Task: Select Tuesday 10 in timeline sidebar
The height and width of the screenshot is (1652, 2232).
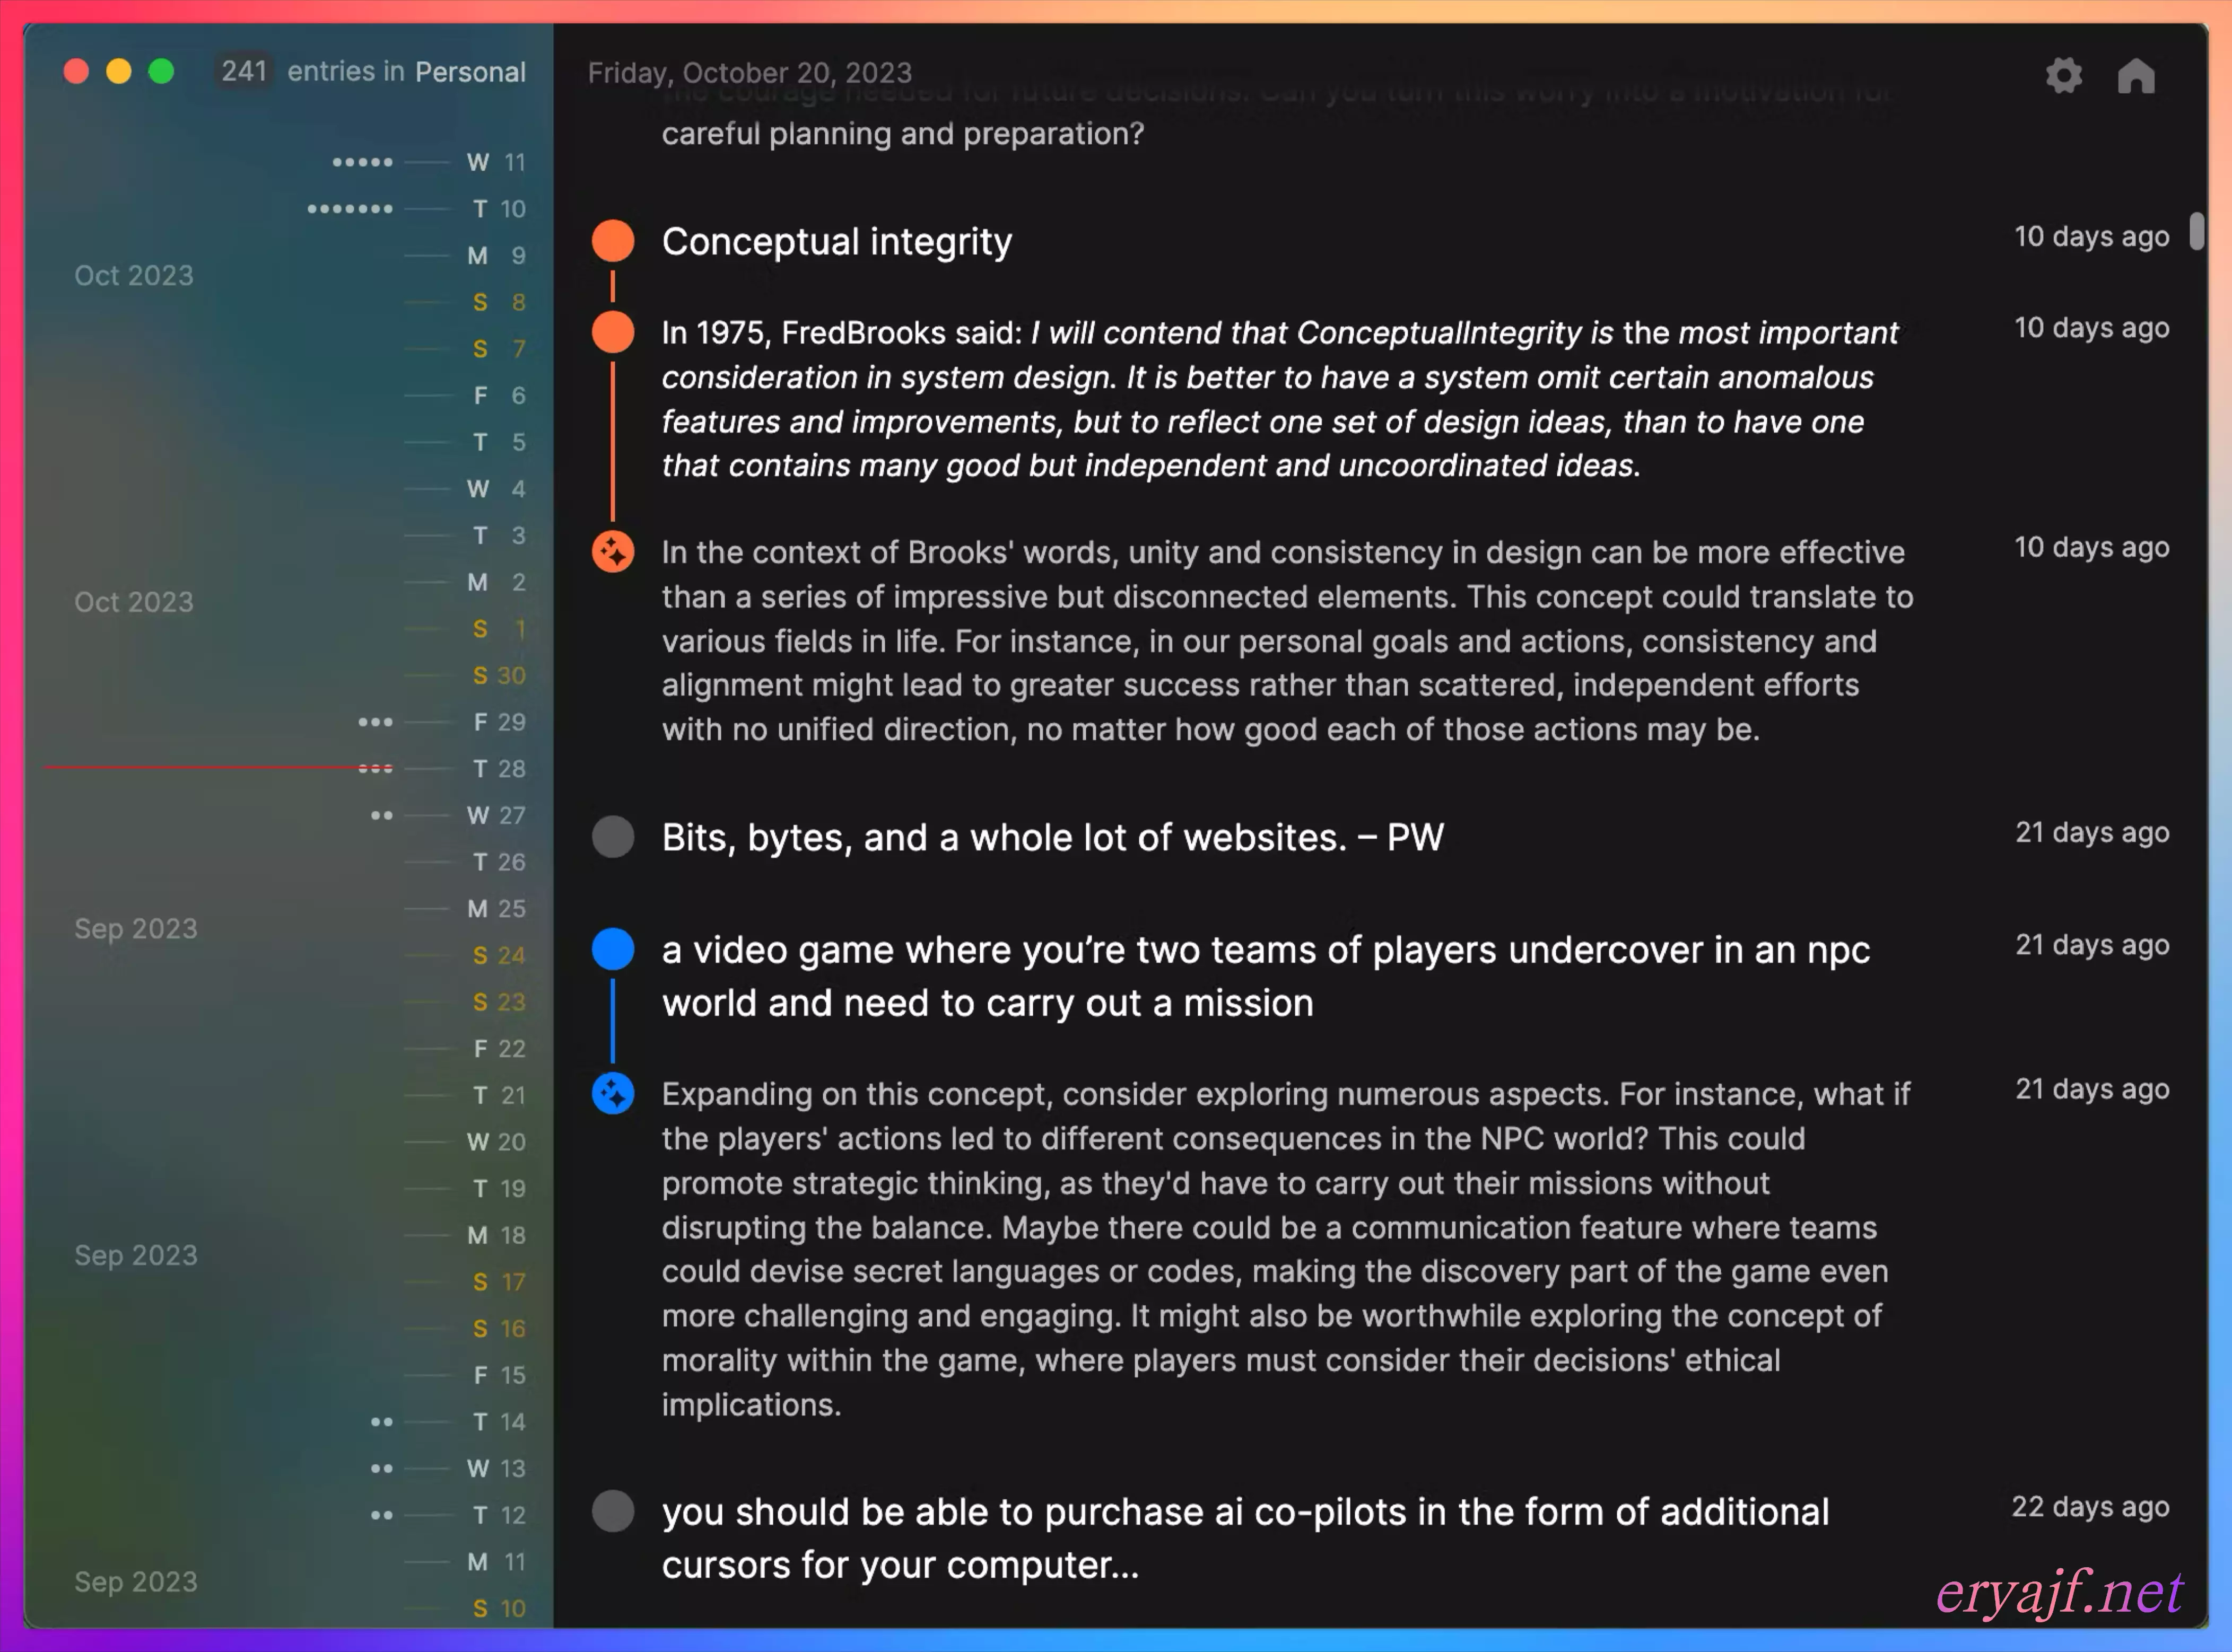Action: pos(498,209)
